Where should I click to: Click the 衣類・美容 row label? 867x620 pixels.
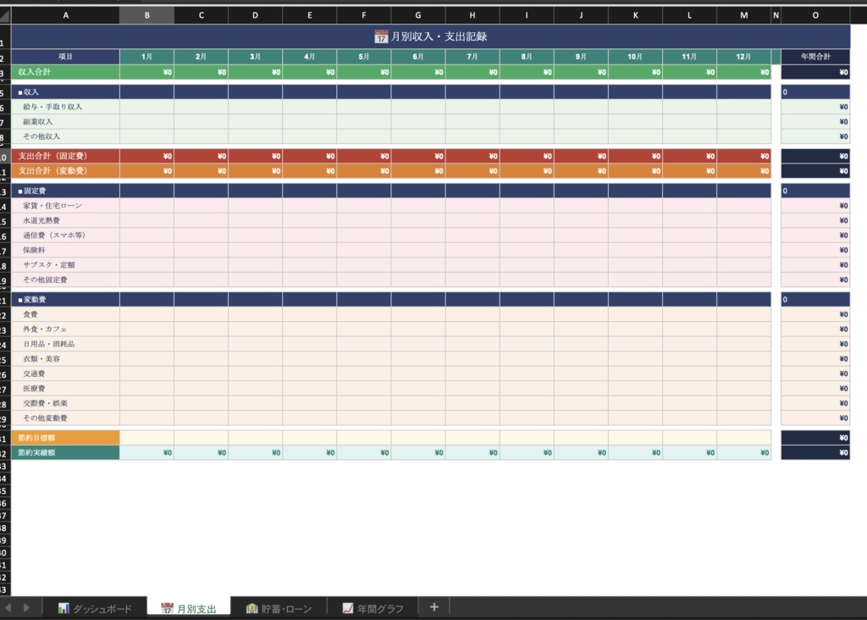tap(65, 359)
